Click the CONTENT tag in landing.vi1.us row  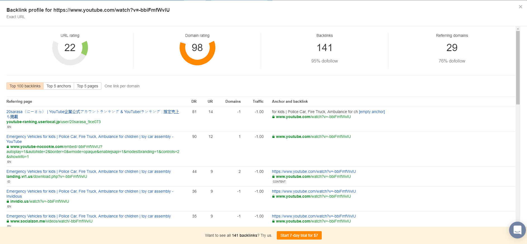279,182
